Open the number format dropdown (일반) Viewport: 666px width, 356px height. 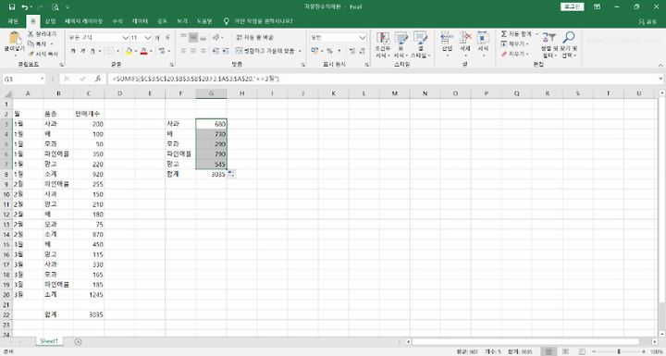coord(363,38)
